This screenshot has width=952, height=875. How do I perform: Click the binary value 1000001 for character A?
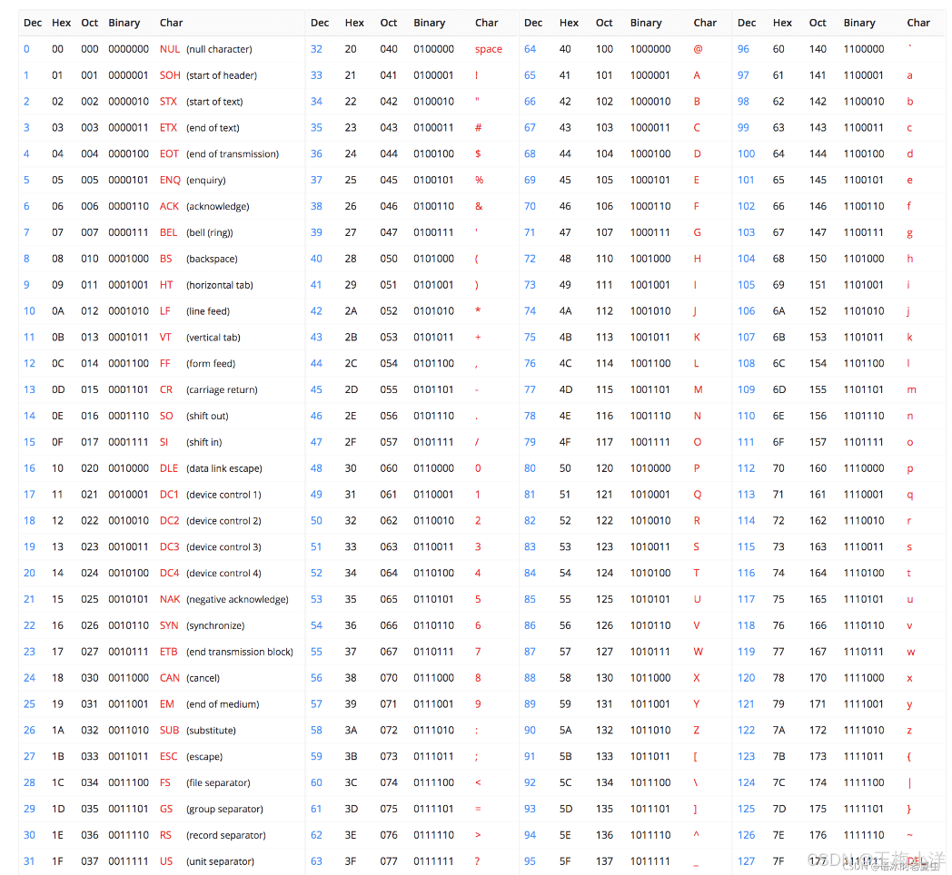tap(650, 75)
